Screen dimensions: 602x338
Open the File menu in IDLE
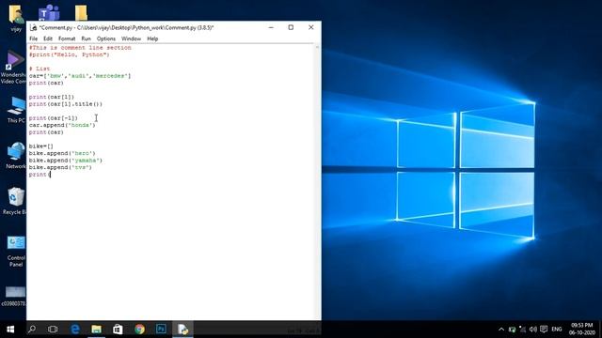coord(34,38)
